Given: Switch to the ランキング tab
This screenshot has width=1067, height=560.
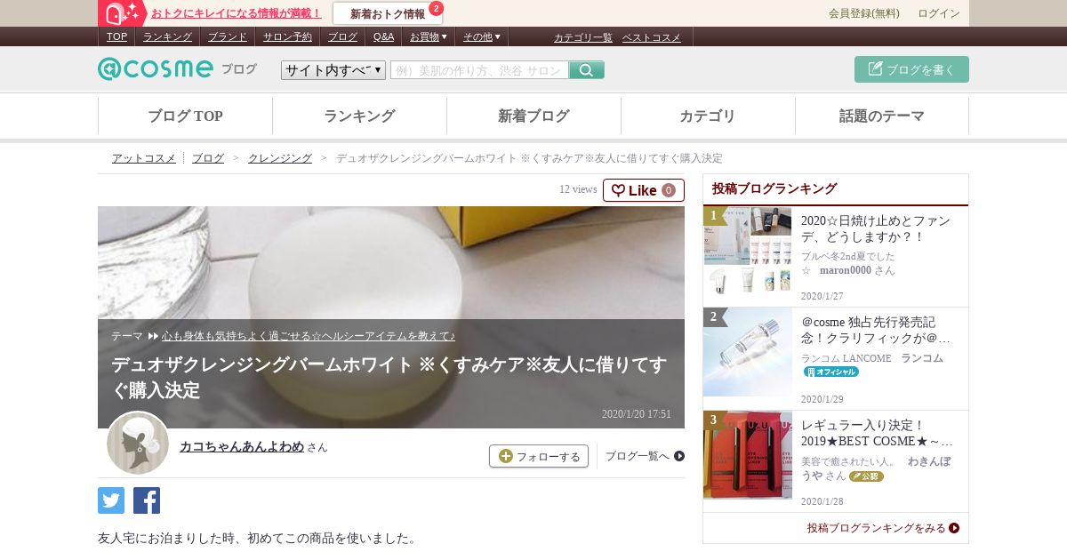Looking at the screenshot, I should pos(359,116).
